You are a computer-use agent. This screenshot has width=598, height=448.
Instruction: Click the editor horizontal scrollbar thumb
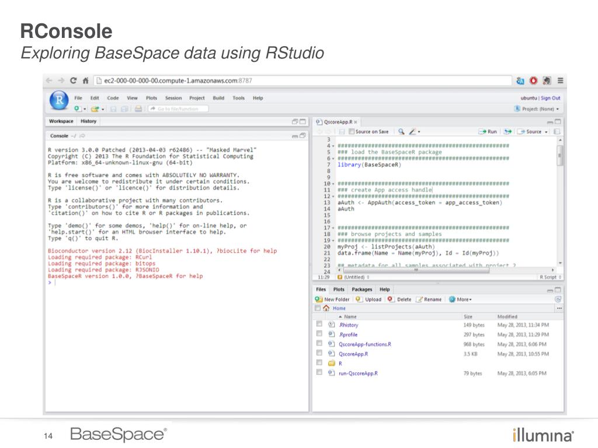[x=416, y=269]
